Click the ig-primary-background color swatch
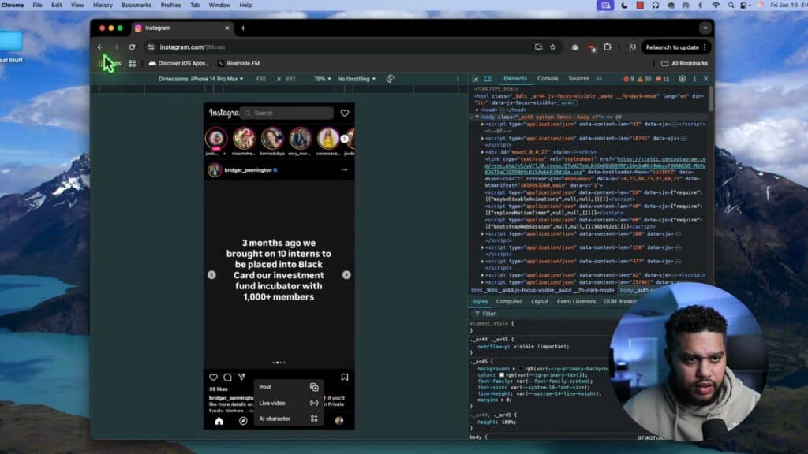Viewport: 808px width, 454px height. (521, 369)
